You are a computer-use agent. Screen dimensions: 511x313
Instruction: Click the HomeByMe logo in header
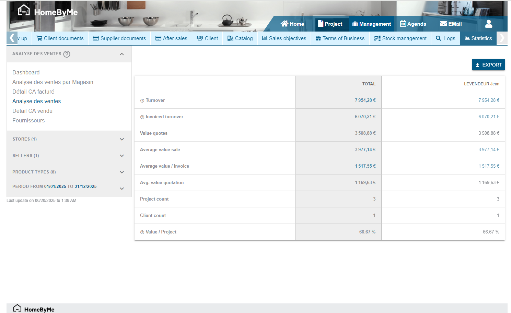(x=48, y=12)
